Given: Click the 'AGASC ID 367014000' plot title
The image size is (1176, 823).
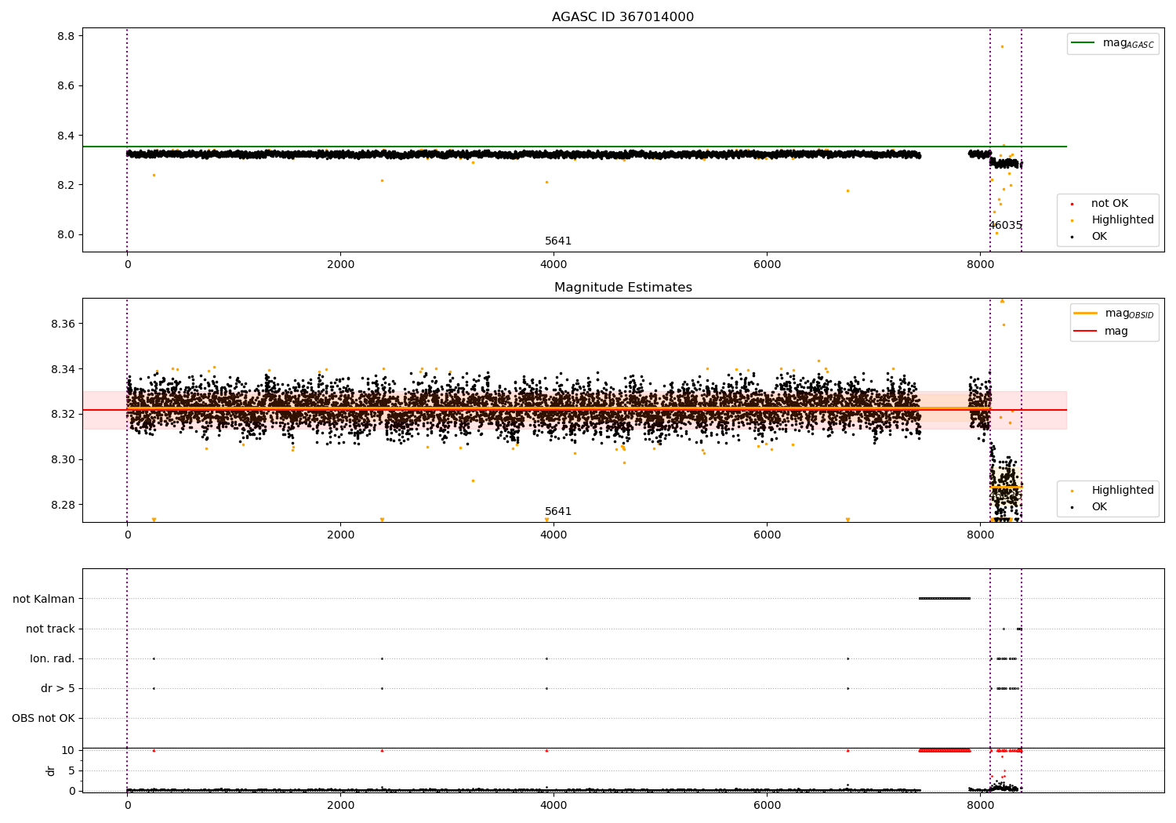Looking at the screenshot, I should pos(622,17).
